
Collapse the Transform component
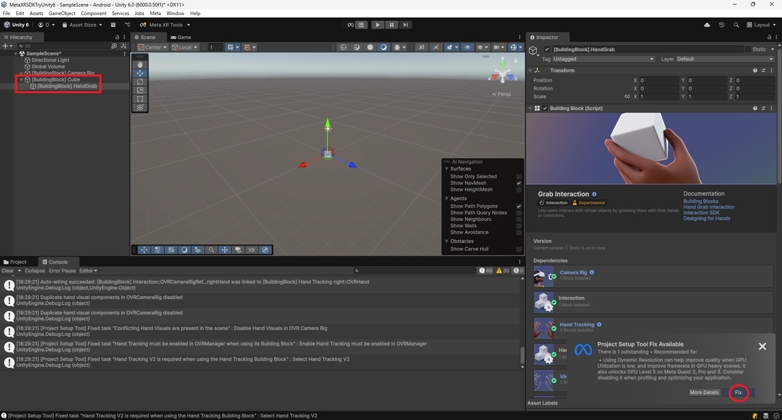[530, 70]
